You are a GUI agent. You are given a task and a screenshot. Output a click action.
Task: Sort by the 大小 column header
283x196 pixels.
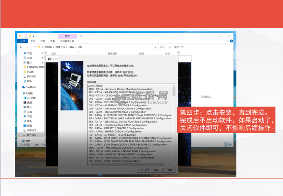pyautogui.click(x=167, y=53)
